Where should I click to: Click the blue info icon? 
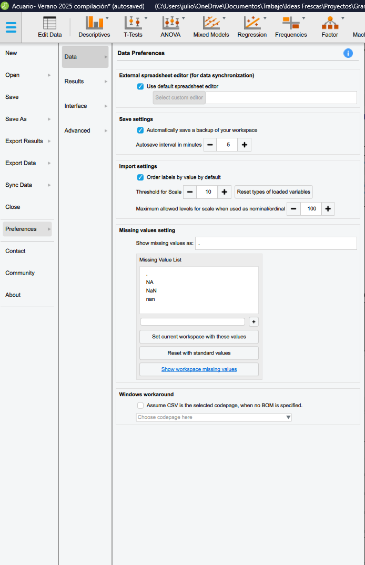click(348, 53)
